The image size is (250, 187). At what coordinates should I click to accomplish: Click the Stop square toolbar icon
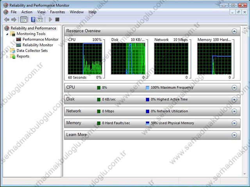tap(57, 19)
